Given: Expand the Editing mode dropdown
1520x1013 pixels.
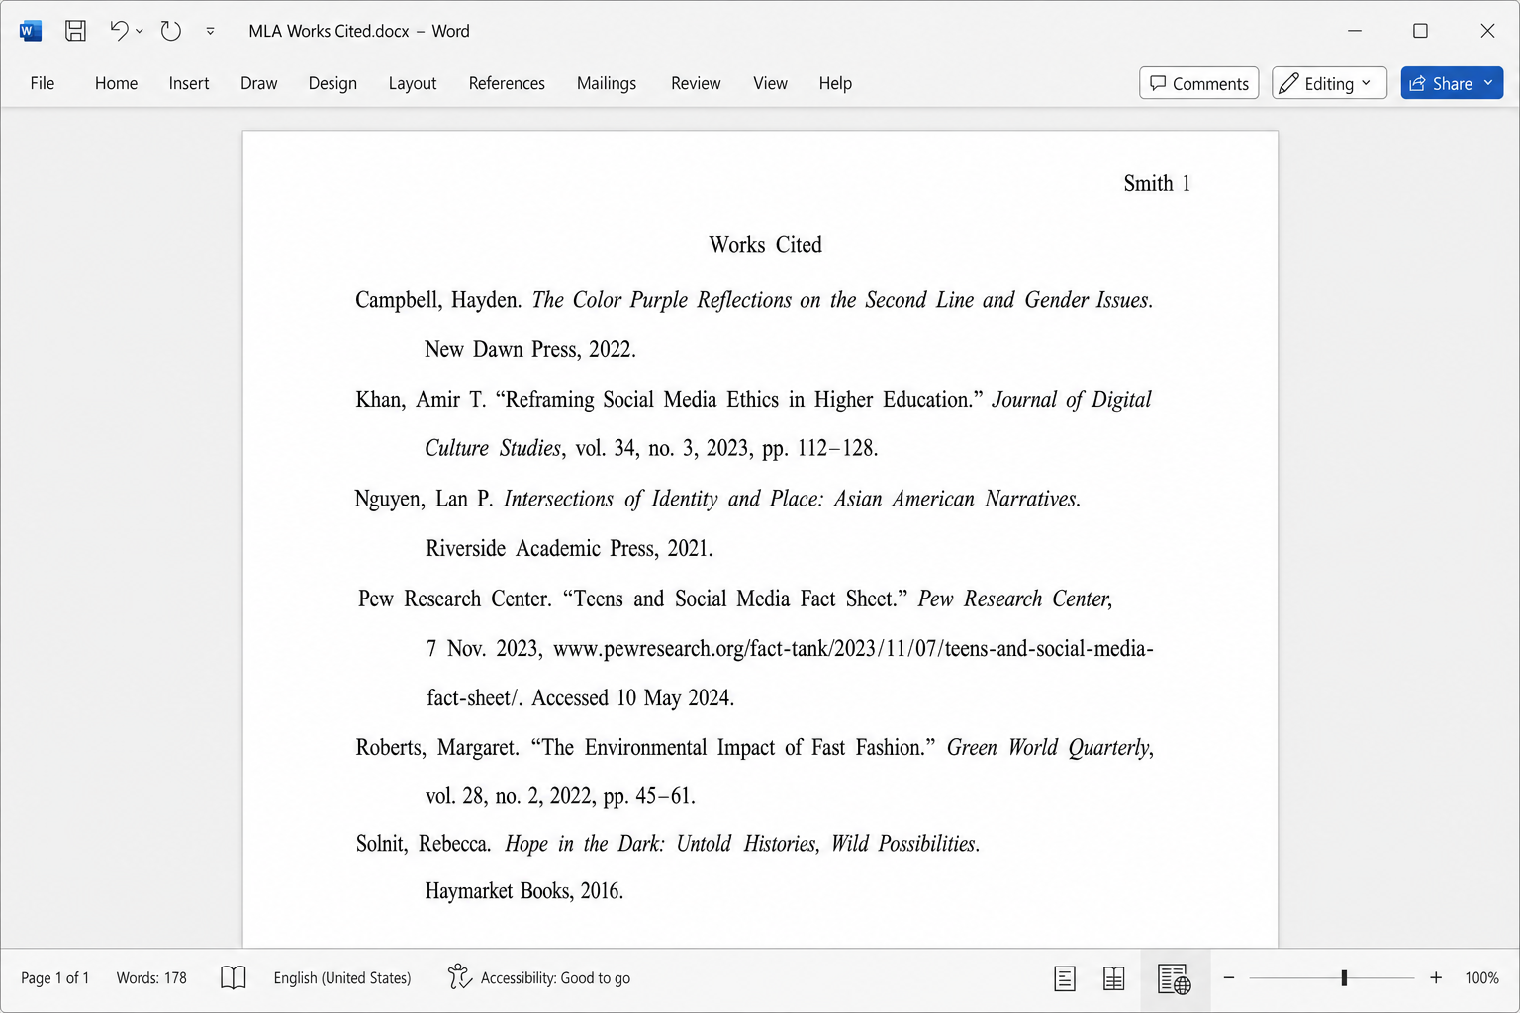Looking at the screenshot, I should (1329, 83).
